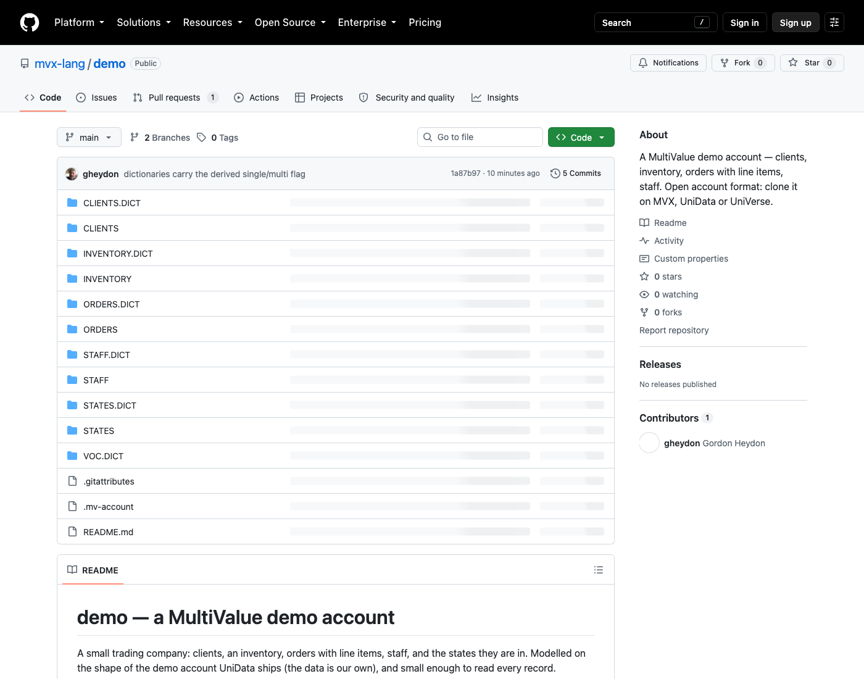The image size is (864, 679).
Task: Open gheydon Gordon Heydon contributor link
Action: click(715, 443)
